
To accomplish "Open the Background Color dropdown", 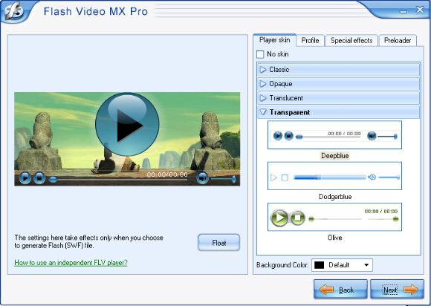I will [x=342, y=265].
